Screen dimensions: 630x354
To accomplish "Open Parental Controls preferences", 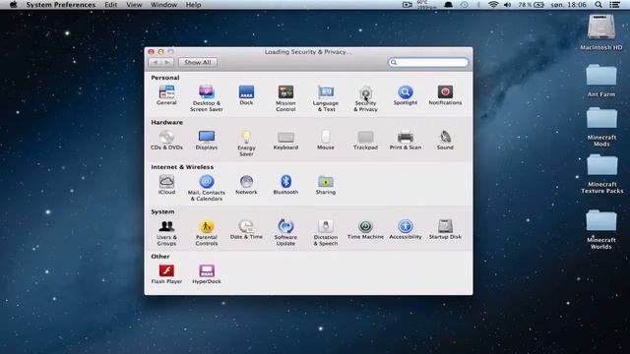I will [x=207, y=233].
